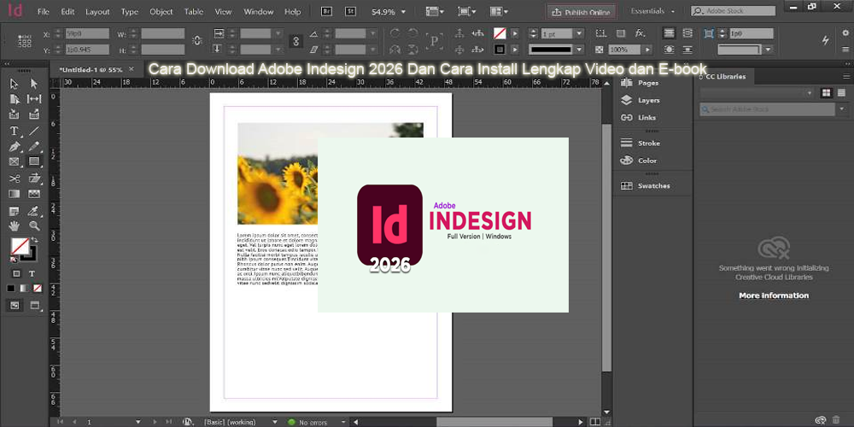Open the Type menu
Image resolution: width=854 pixels, height=427 pixels.
pos(130,11)
